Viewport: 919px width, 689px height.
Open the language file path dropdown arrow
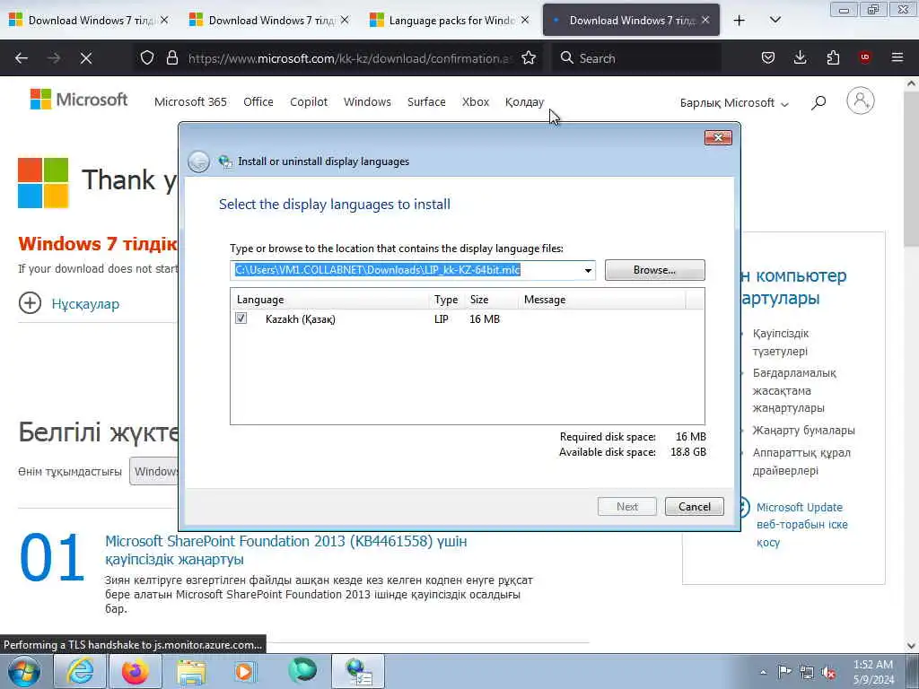pyautogui.click(x=587, y=270)
